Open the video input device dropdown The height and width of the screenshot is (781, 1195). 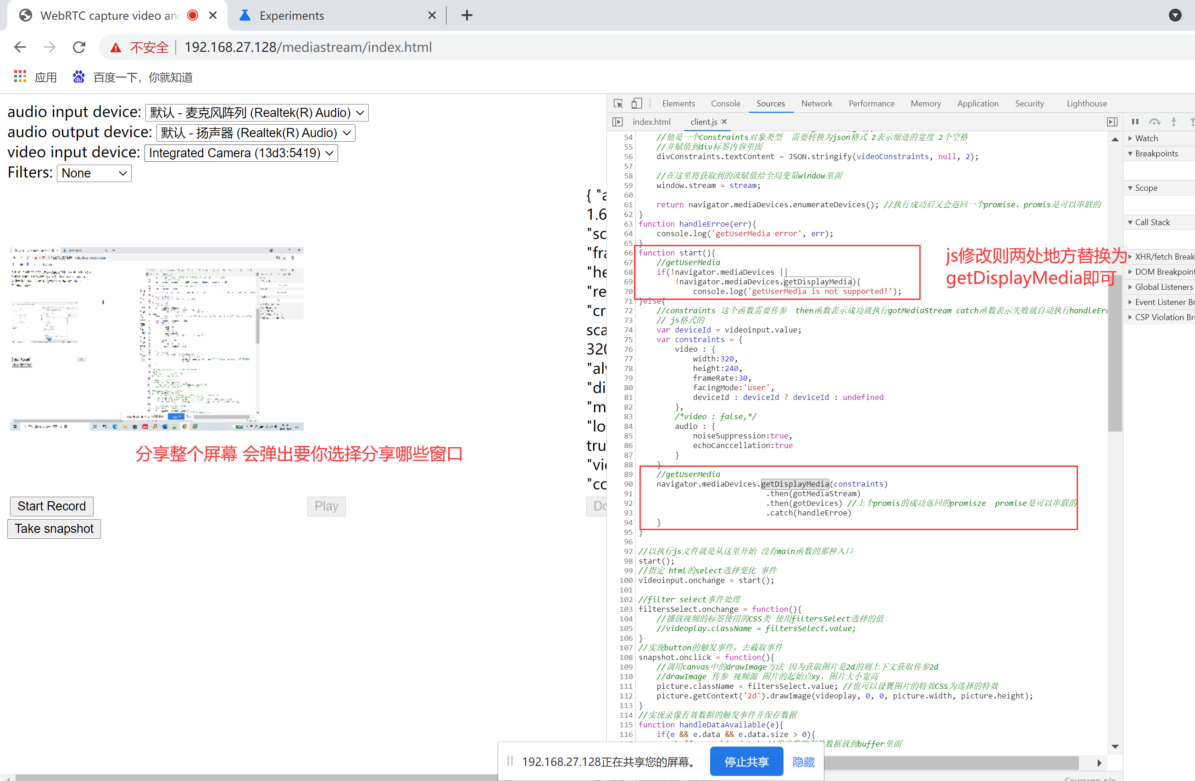point(241,153)
